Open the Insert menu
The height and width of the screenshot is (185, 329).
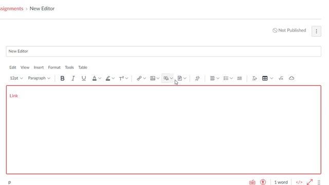[39, 67]
